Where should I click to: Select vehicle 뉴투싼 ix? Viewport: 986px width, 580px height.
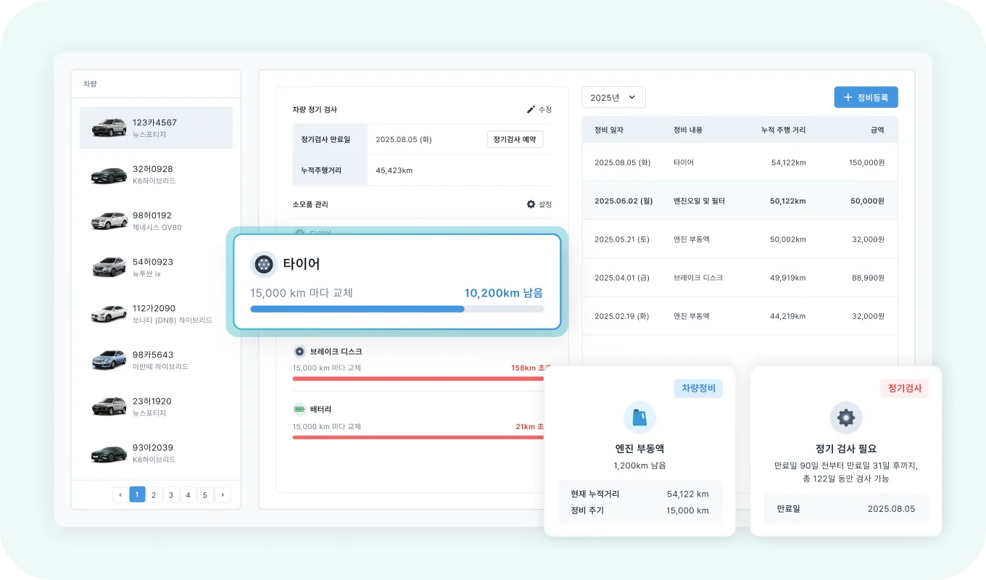[148, 273]
